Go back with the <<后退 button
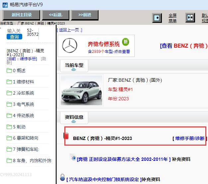Viewport: 208px width, 184px height. point(56,15)
